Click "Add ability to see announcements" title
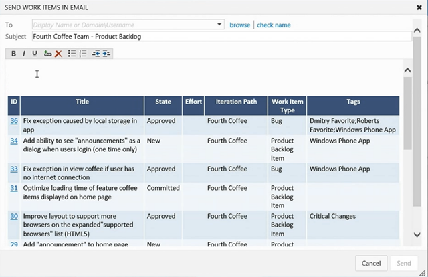 (82, 145)
